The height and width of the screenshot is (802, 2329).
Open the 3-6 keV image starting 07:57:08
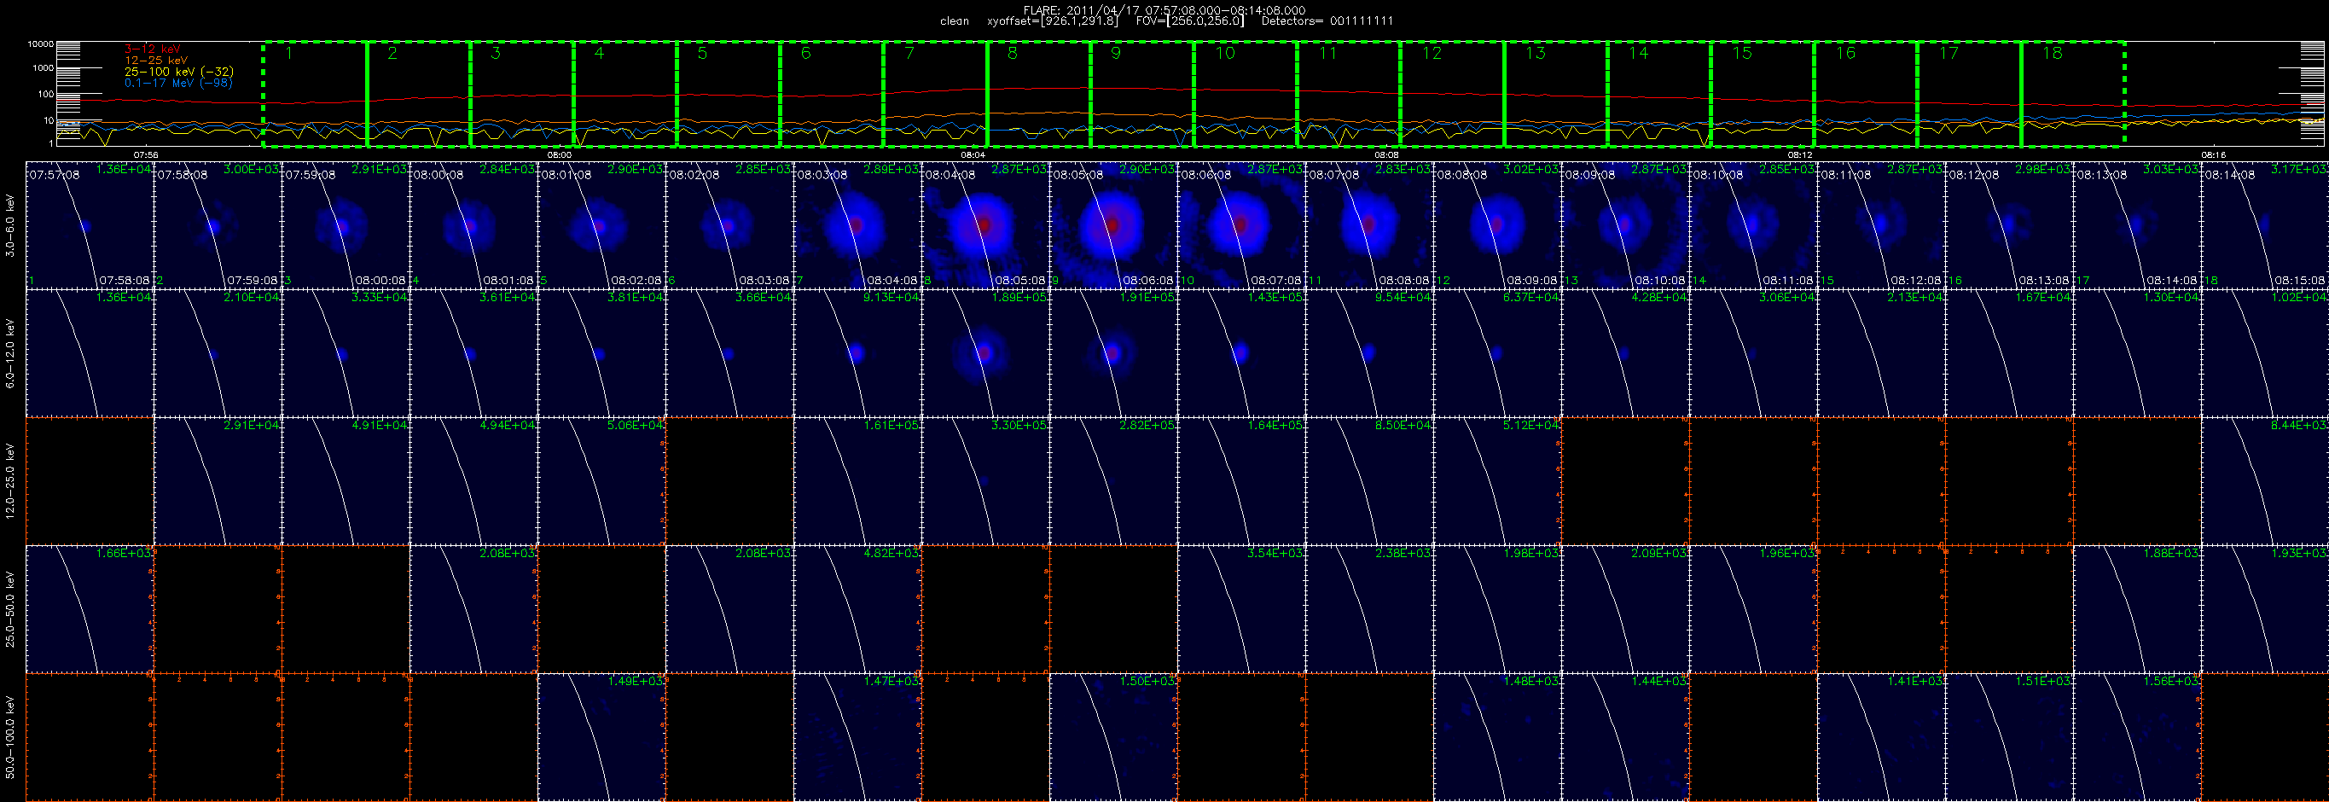tap(90, 226)
